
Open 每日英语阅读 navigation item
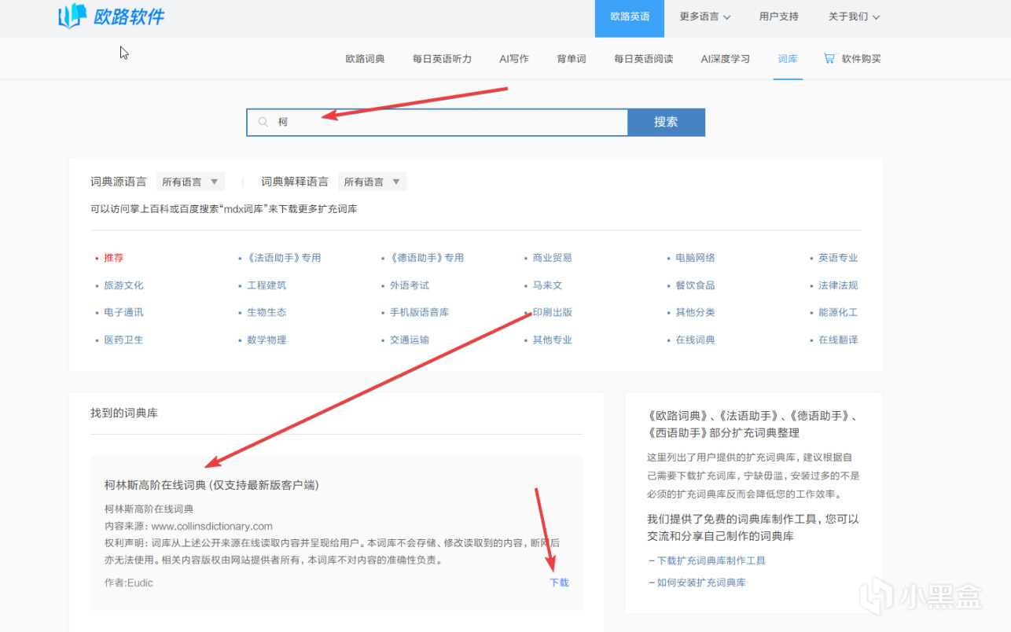click(x=644, y=59)
